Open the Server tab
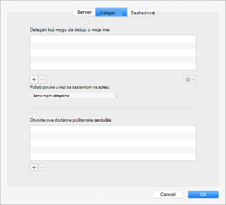 tap(84, 12)
